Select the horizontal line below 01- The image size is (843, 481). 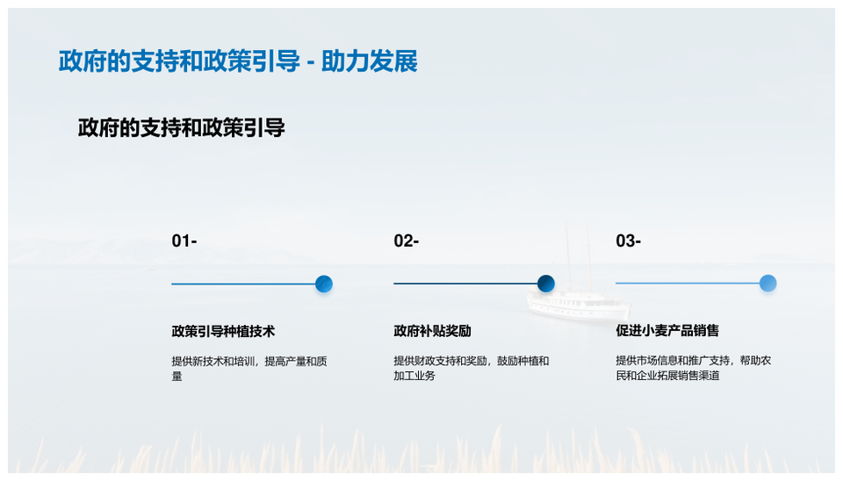241,284
